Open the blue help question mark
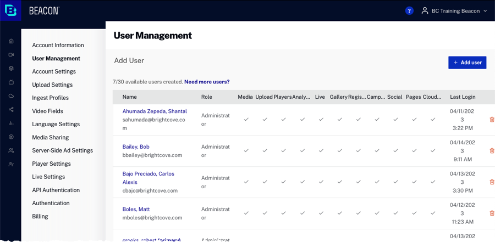The height and width of the screenshot is (242, 495). [x=409, y=11]
